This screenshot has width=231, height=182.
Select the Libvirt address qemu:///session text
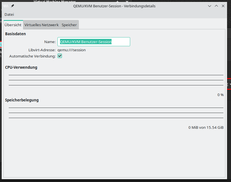[72, 50]
